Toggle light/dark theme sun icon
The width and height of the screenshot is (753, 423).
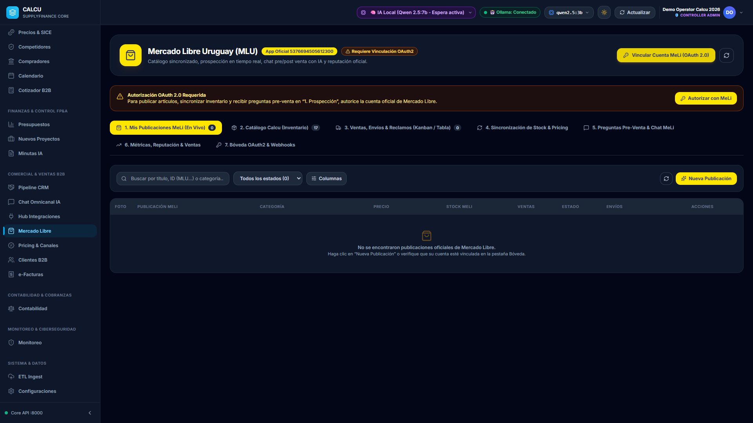click(604, 13)
